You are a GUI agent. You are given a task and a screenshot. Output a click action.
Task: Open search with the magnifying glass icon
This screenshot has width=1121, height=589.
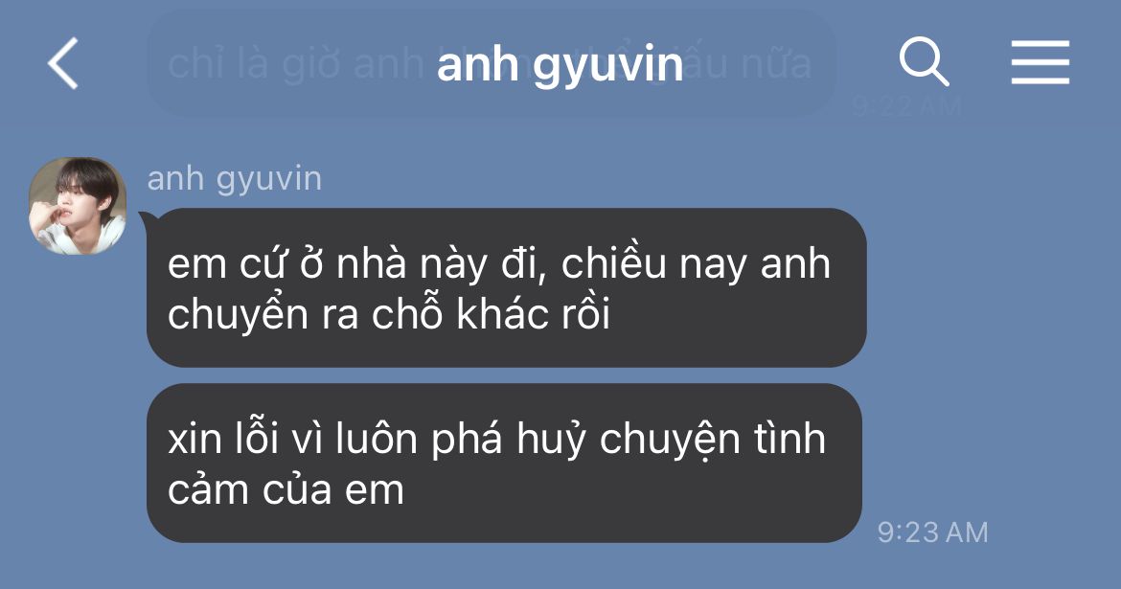pyautogui.click(x=924, y=61)
